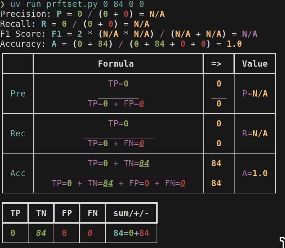Select the "Pre" row label

18,93
